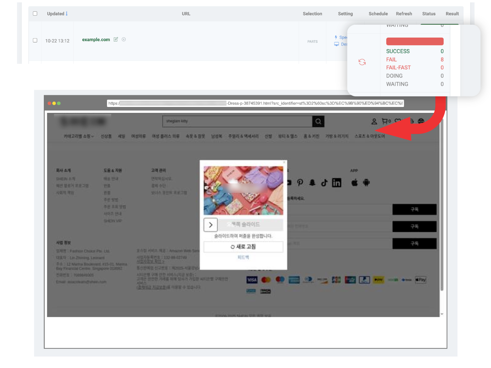The height and width of the screenshot is (368, 491).
Task: Click the example.com URL link
Action: pyautogui.click(x=96, y=40)
